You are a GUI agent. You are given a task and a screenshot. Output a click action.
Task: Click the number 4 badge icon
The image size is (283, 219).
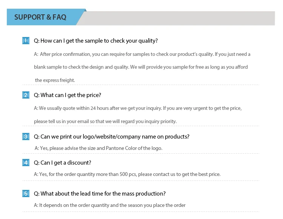pyautogui.click(x=26, y=163)
